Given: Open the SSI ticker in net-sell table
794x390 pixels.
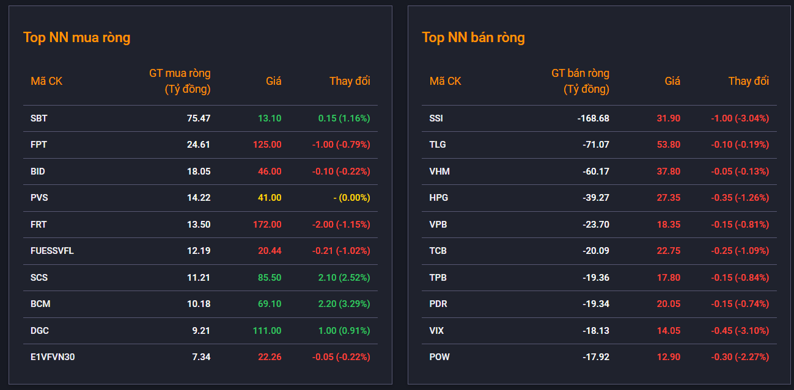Looking at the screenshot, I should pos(436,118).
